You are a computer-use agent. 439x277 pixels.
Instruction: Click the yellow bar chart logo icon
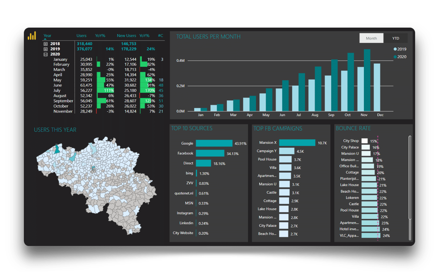[32, 36]
